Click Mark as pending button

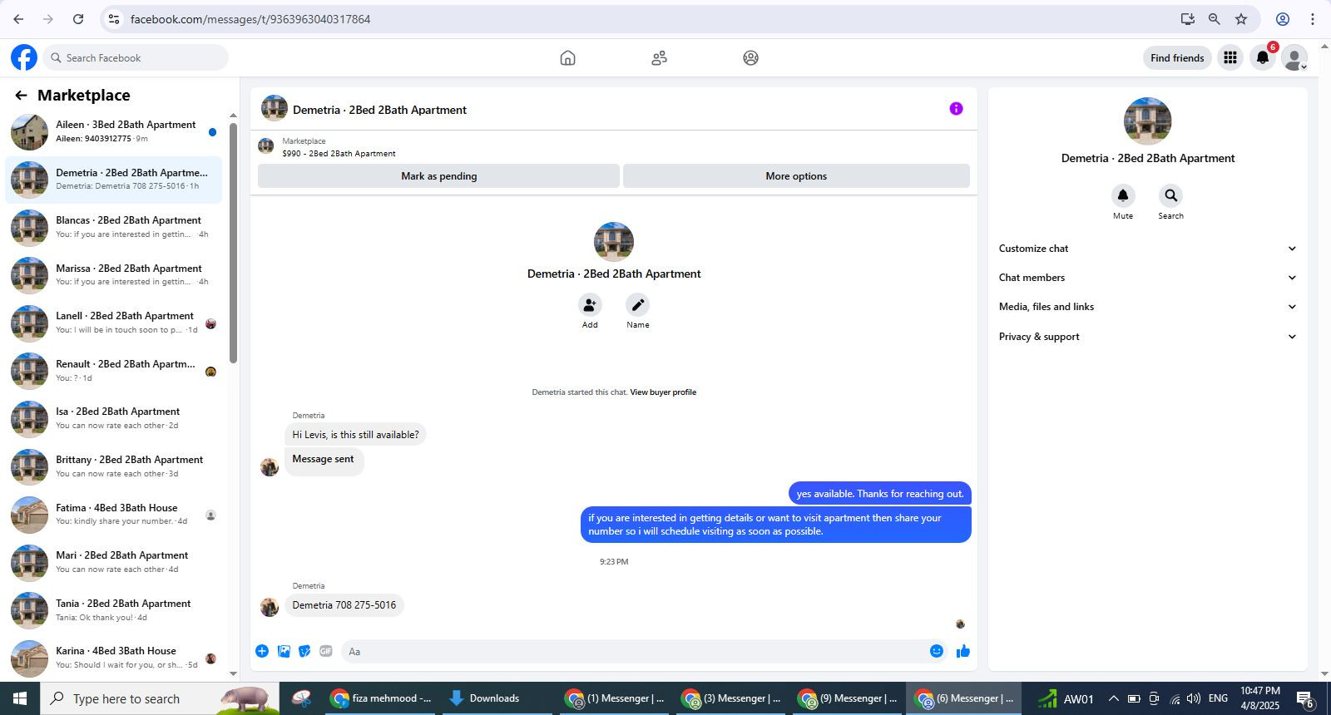pyautogui.click(x=438, y=176)
